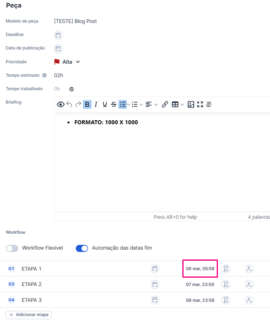
Task: Assign a person to ETAPA 2
Action: click(249, 284)
